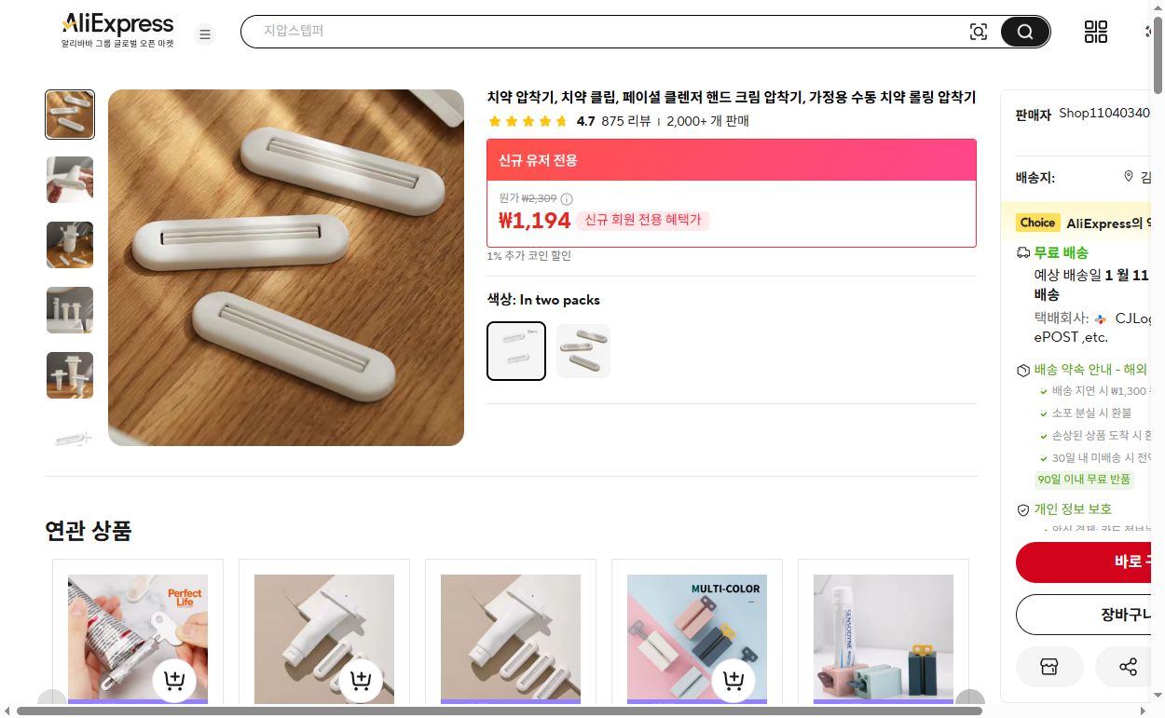This screenshot has height=718, width=1165.
Task: Click the '장바구니' add to cart button
Action: tap(1123, 615)
